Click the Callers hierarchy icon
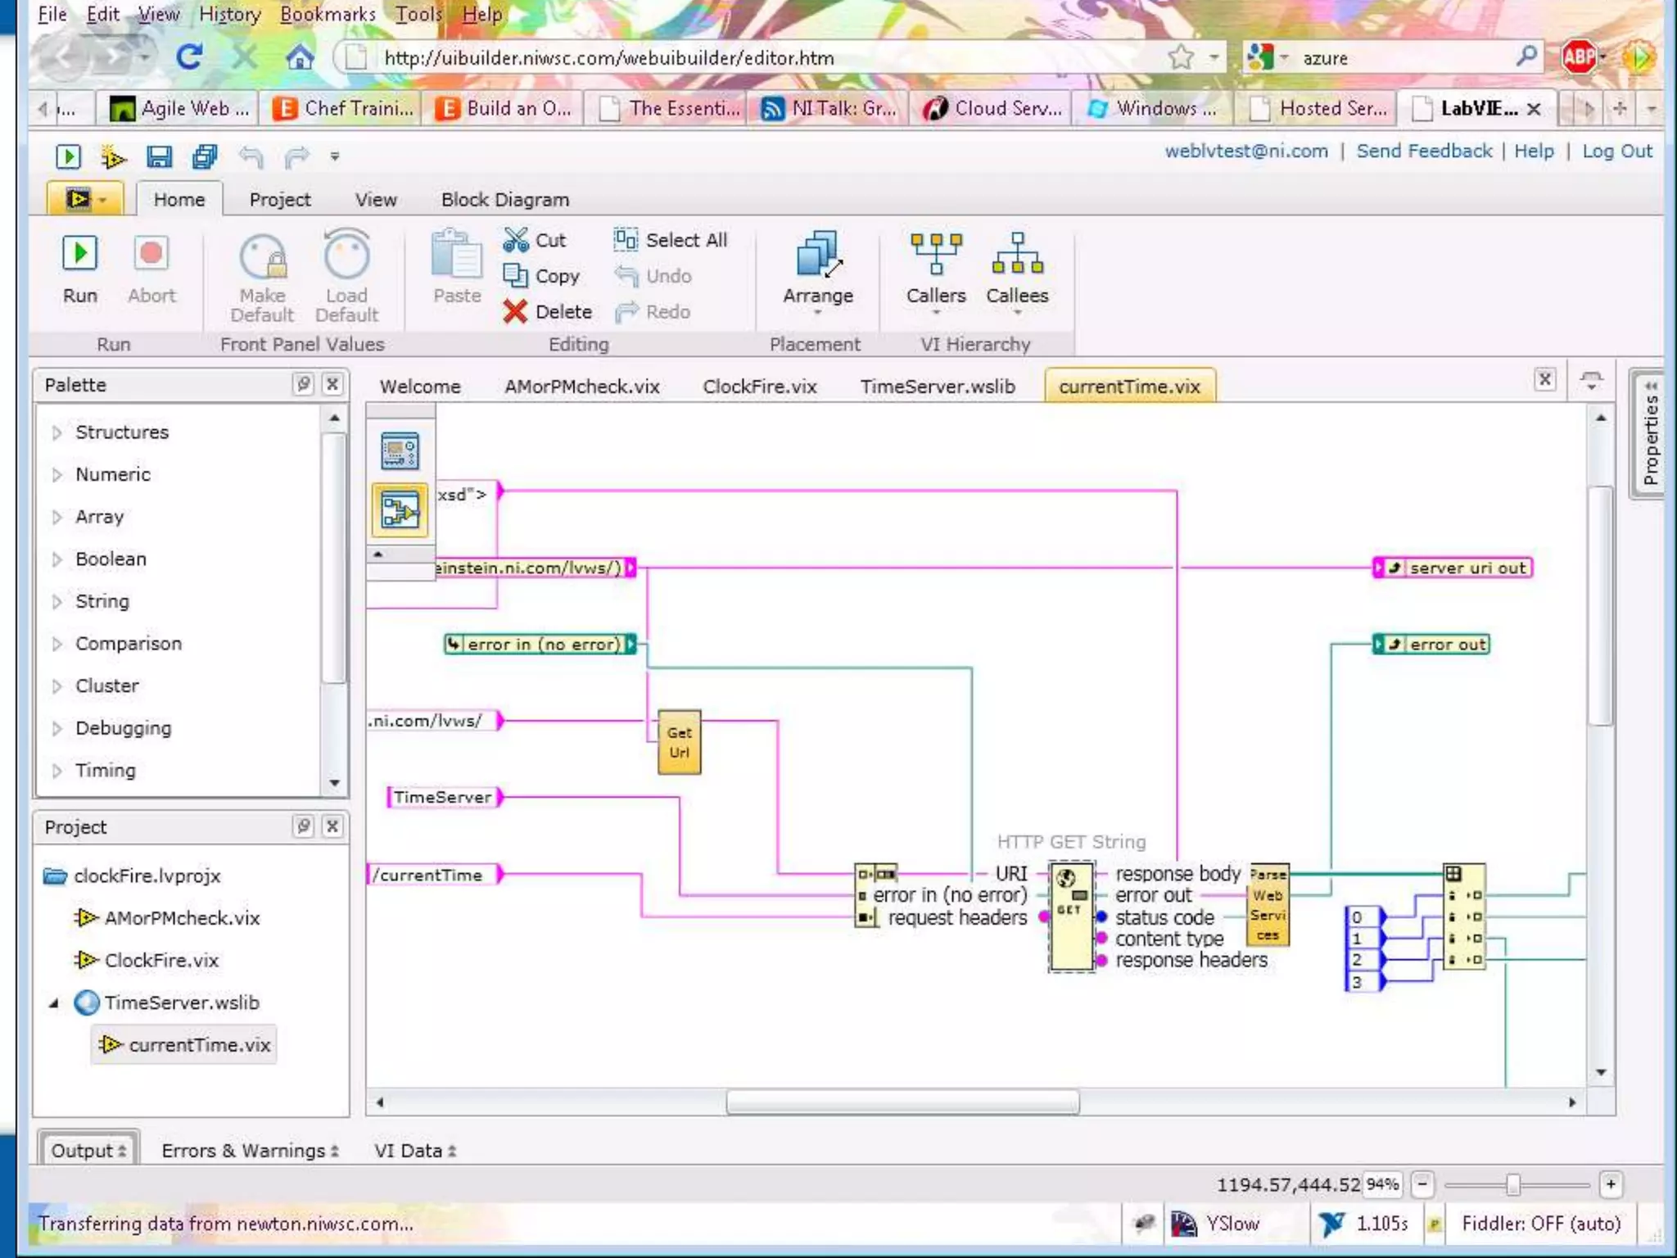This screenshot has width=1677, height=1258. tap(935, 255)
